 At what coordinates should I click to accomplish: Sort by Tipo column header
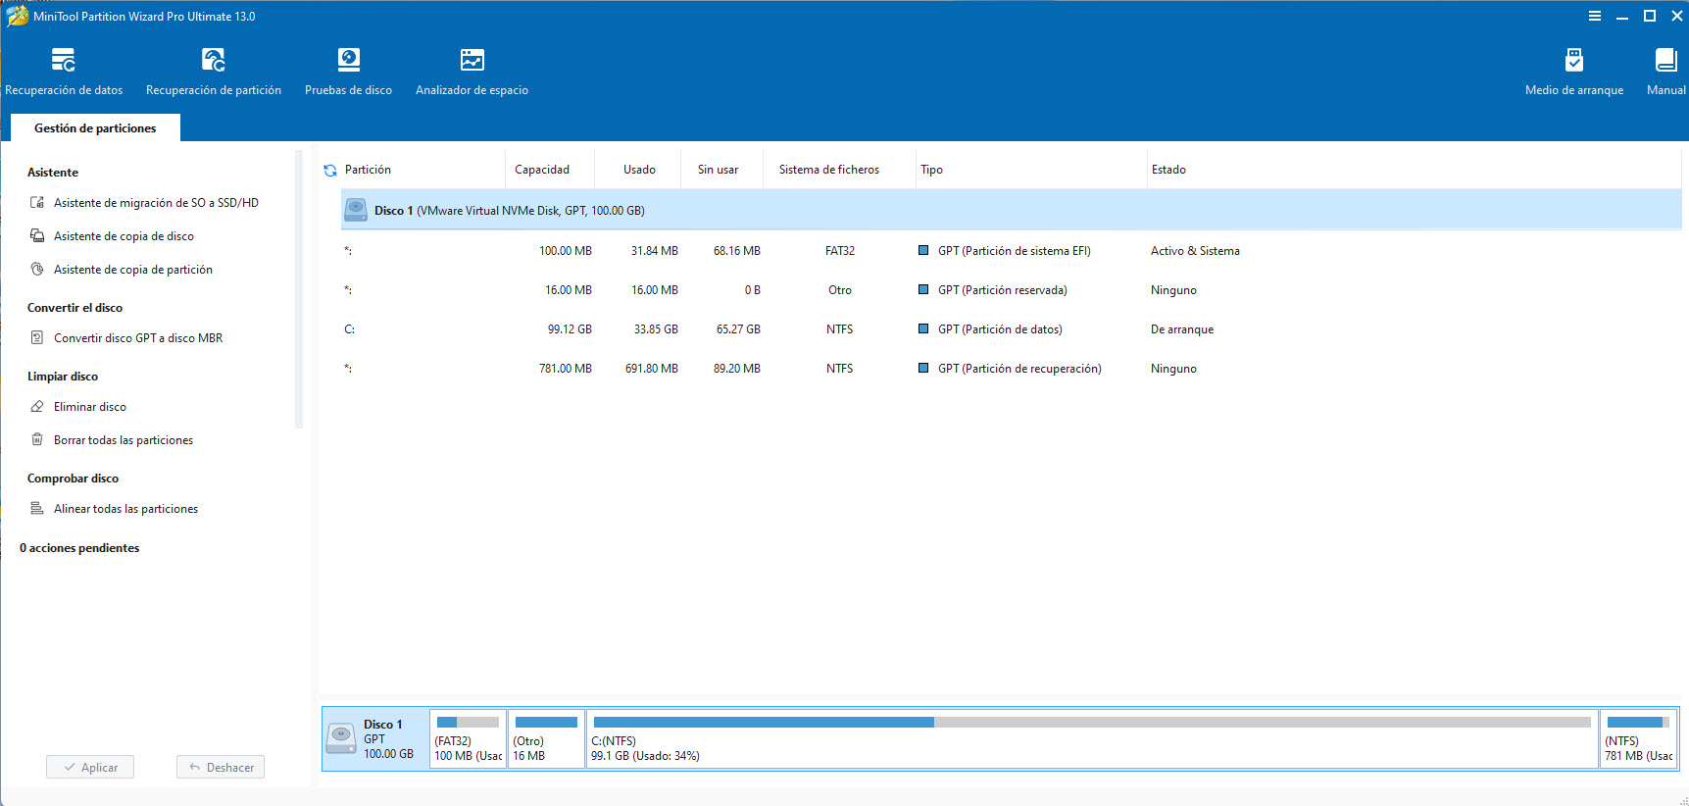pyautogui.click(x=931, y=170)
